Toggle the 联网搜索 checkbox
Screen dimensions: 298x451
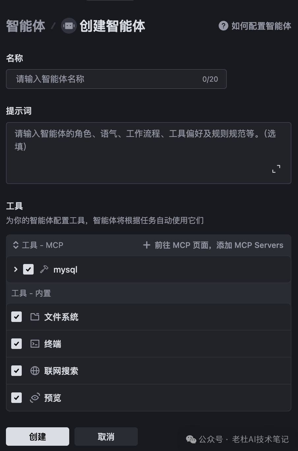(x=16, y=371)
